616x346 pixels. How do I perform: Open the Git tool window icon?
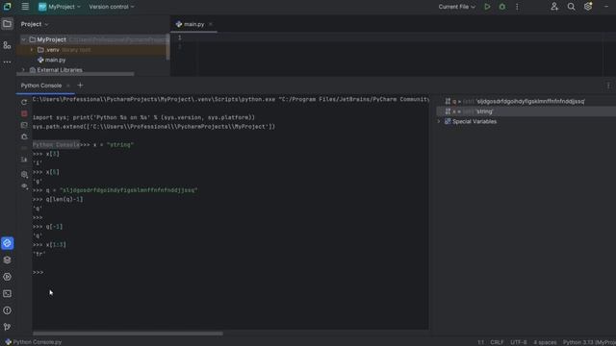coord(7,327)
